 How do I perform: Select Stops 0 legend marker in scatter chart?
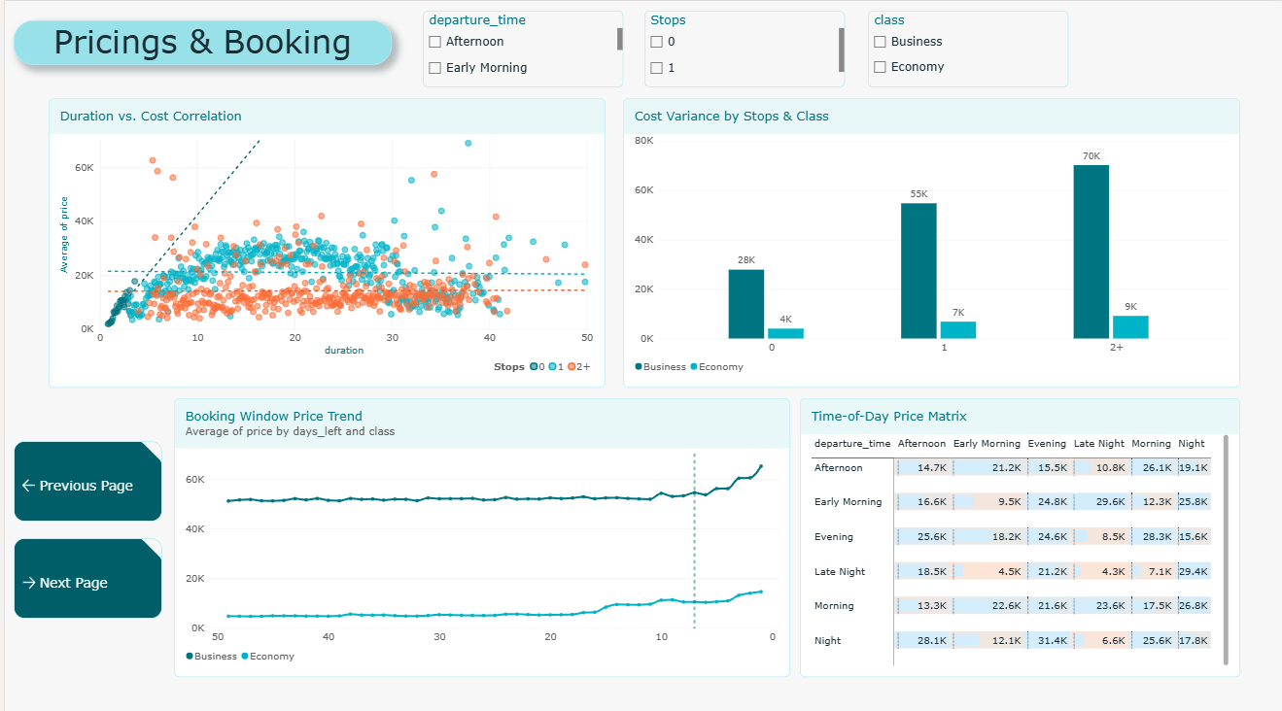click(x=535, y=367)
